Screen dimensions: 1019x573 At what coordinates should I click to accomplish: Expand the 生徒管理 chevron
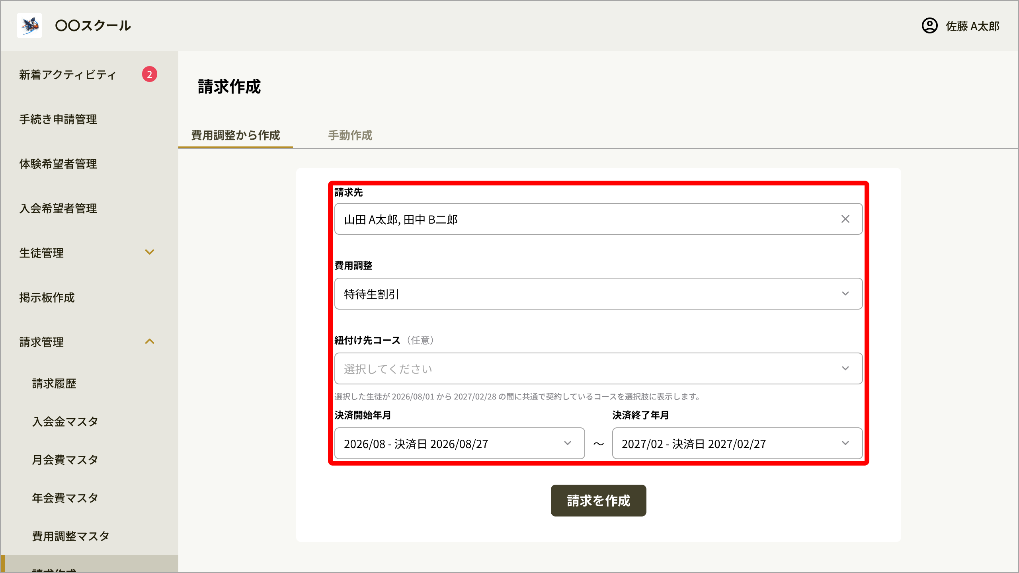pyautogui.click(x=150, y=252)
